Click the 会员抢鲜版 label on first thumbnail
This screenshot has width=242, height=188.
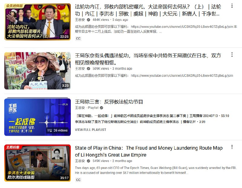coord(14,6)
